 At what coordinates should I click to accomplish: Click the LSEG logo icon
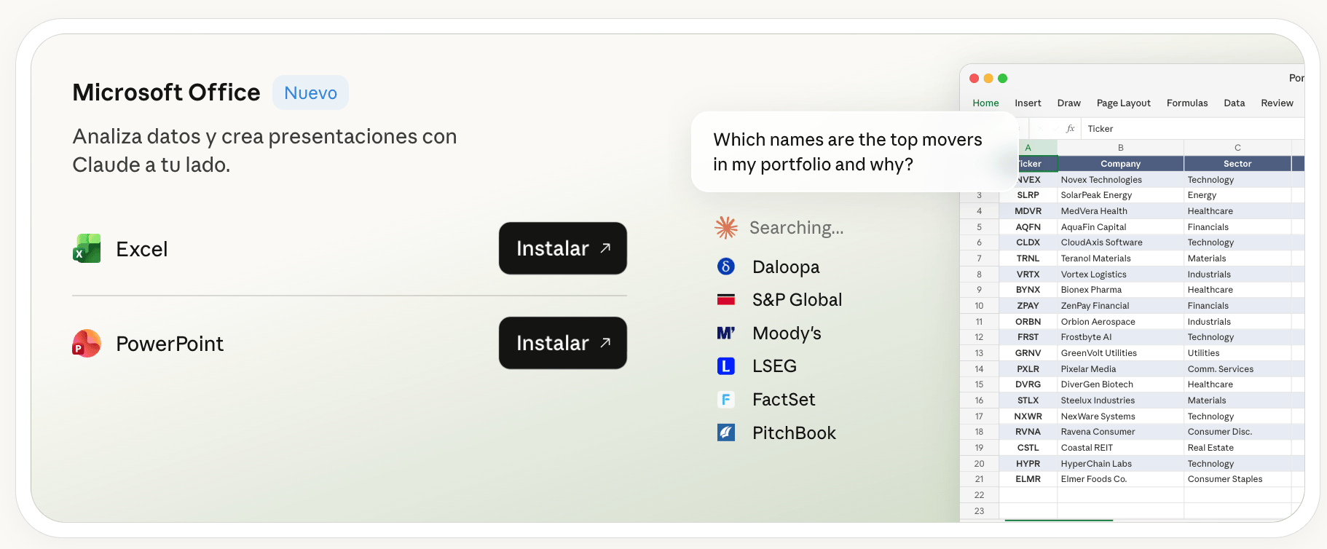point(725,366)
